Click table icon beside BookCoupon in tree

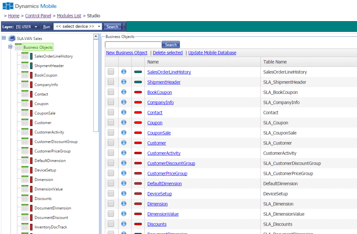click(25, 75)
